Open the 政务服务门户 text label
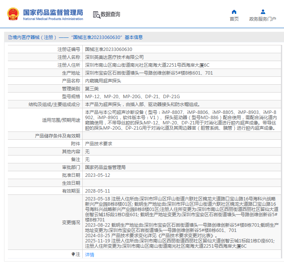284x263 pixels. [263, 19]
